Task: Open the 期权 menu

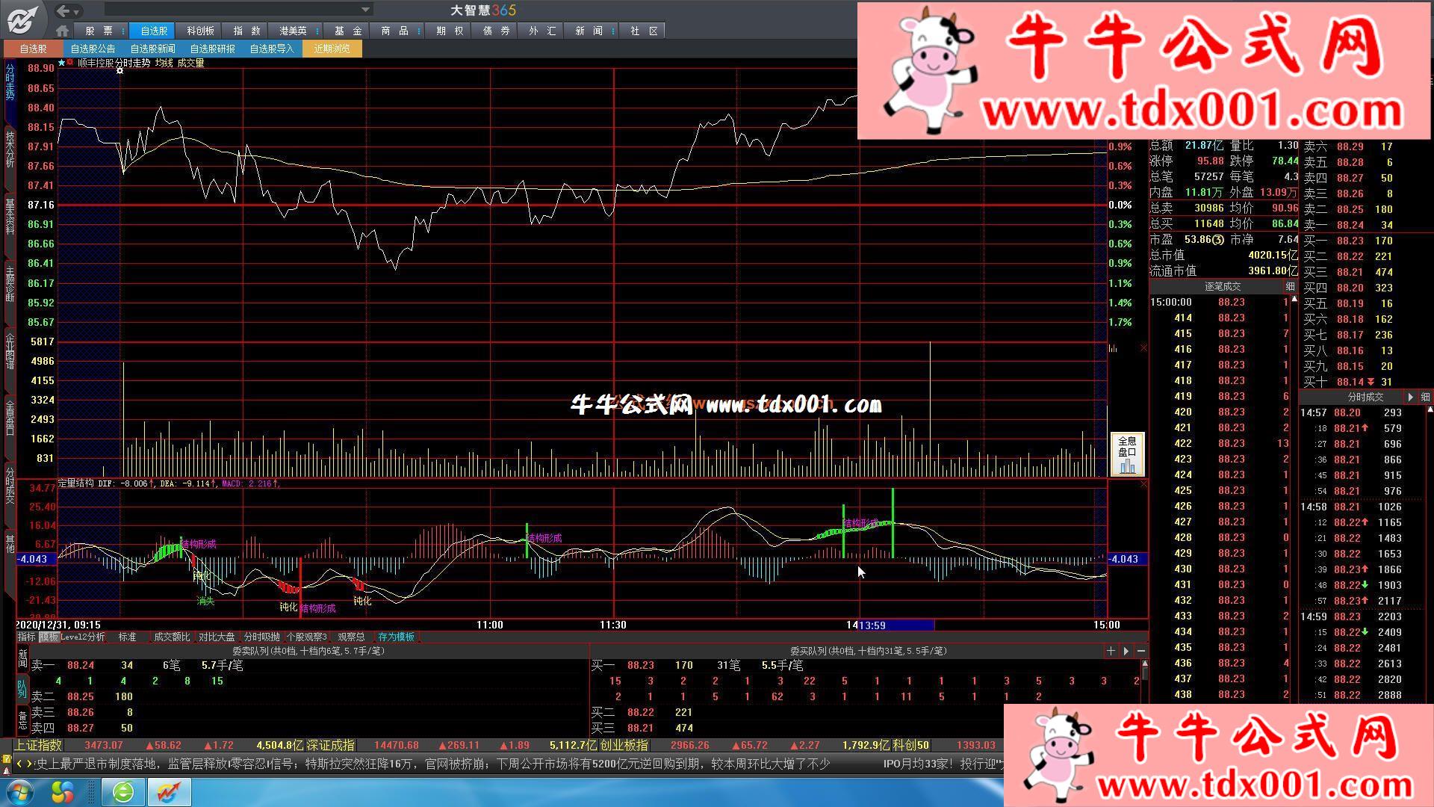Action: tap(450, 31)
